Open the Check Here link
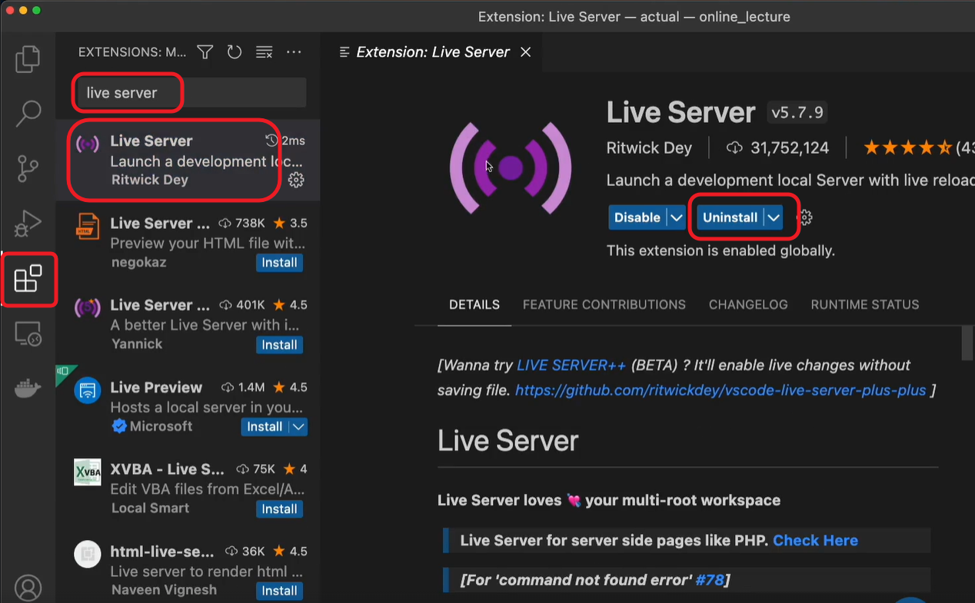975x603 pixels. pos(815,541)
